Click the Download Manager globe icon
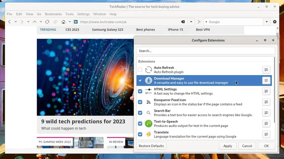 coord(148,80)
